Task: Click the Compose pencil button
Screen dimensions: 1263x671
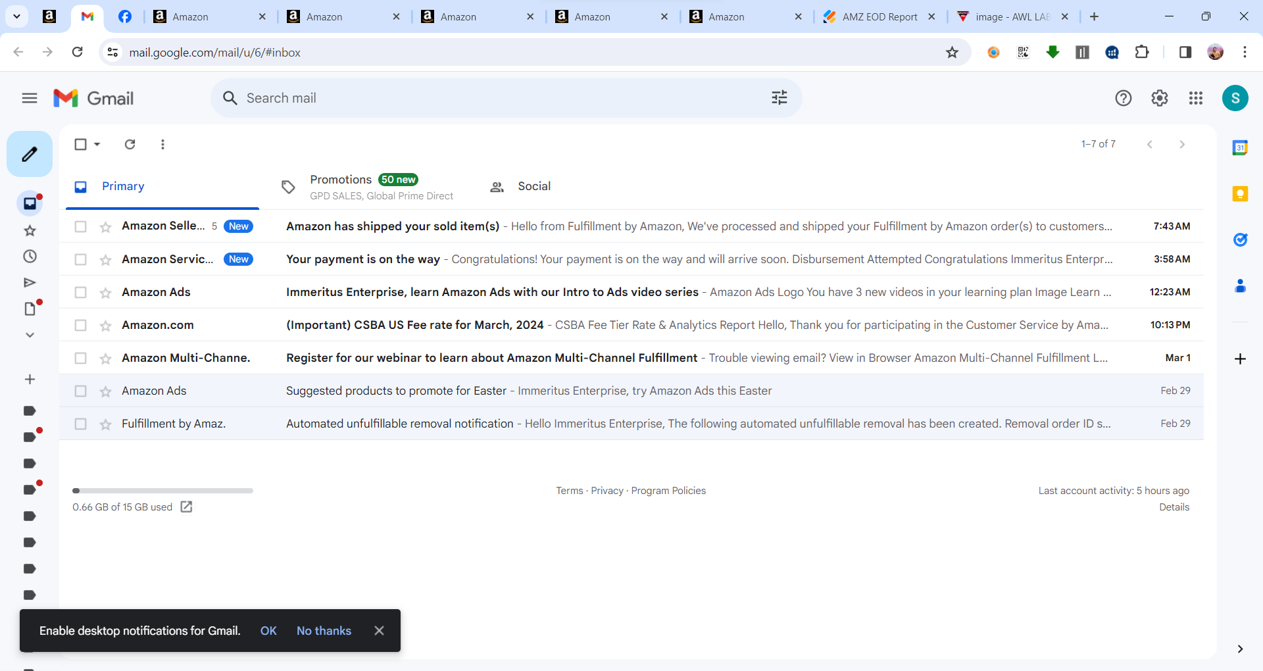Action: click(30, 154)
